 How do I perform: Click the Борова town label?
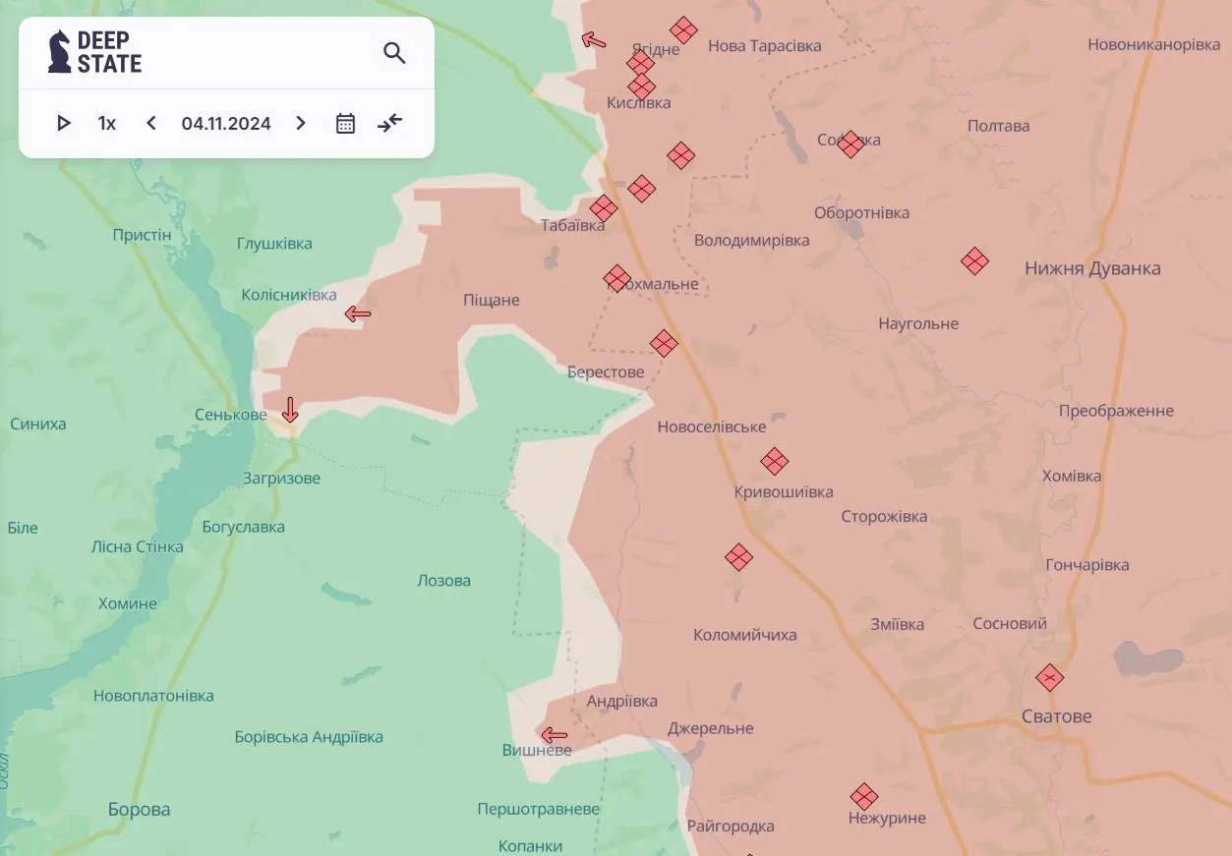(139, 810)
